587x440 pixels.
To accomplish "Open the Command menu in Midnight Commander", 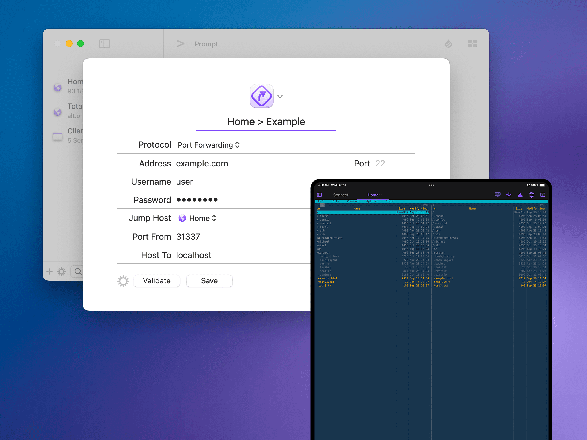I will pos(353,201).
